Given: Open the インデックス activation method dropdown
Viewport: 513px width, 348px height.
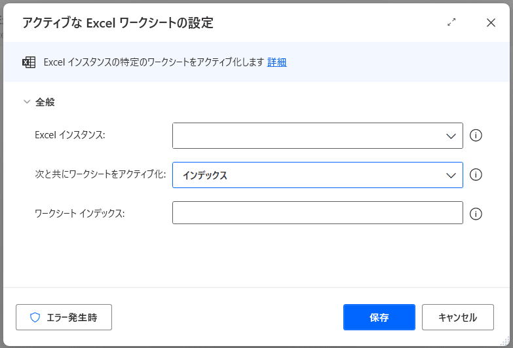Looking at the screenshot, I should (x=308, y=175).
